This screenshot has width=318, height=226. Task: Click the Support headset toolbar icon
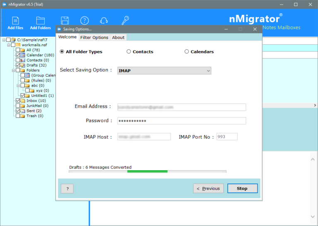(104, 20)
